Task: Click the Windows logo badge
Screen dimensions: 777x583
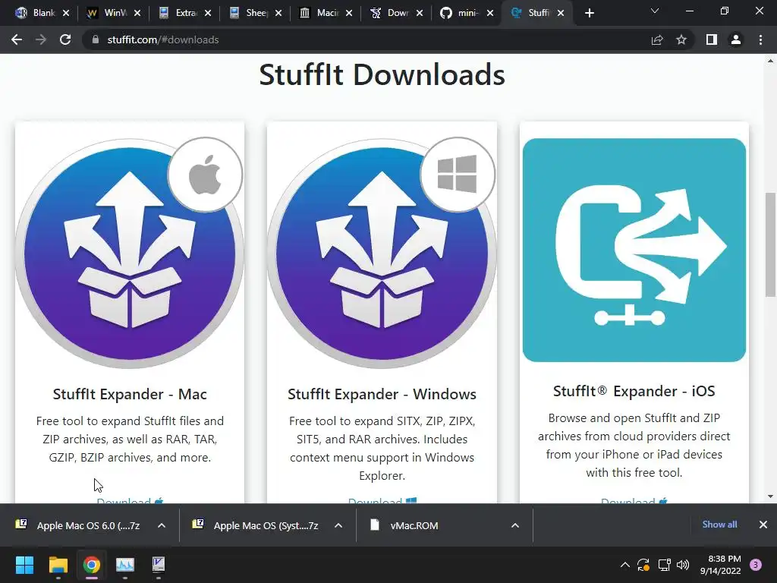Action: [x=458, y=175]
